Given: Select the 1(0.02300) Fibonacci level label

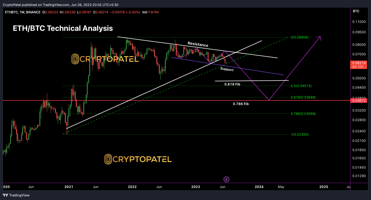Looking at the screenshot, I should [x=299, y=134].
